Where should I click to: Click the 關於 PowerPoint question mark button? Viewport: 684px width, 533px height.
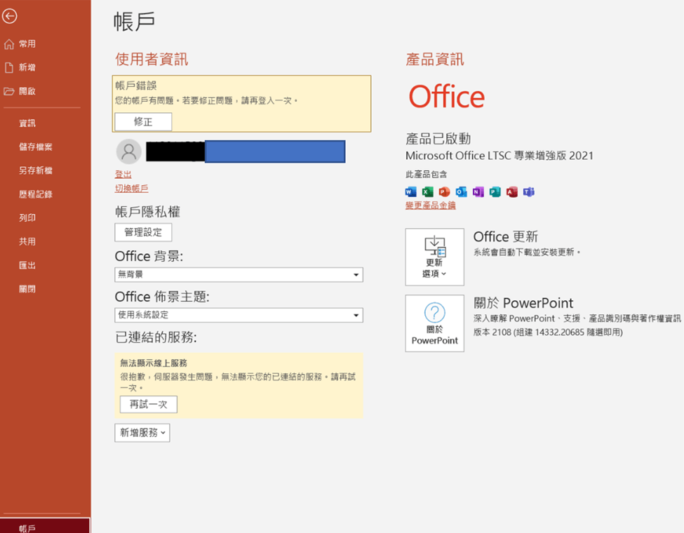(434, 323)
